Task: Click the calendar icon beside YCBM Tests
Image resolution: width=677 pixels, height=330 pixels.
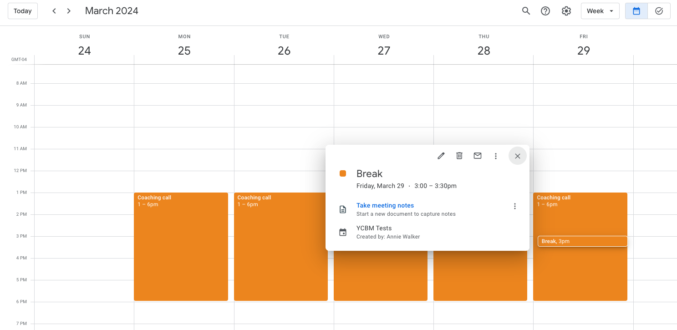Action: (x=343, y=232)
